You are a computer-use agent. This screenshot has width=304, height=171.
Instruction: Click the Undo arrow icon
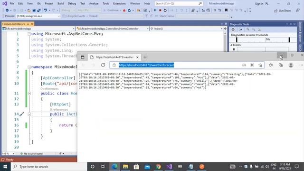pos(46,10)
